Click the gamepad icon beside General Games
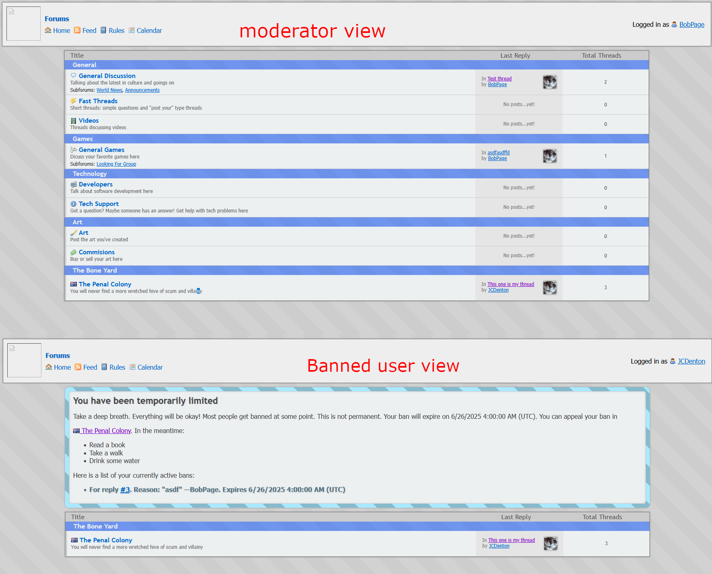The width and height of the screenshot is (712, 574). [74, 150]
